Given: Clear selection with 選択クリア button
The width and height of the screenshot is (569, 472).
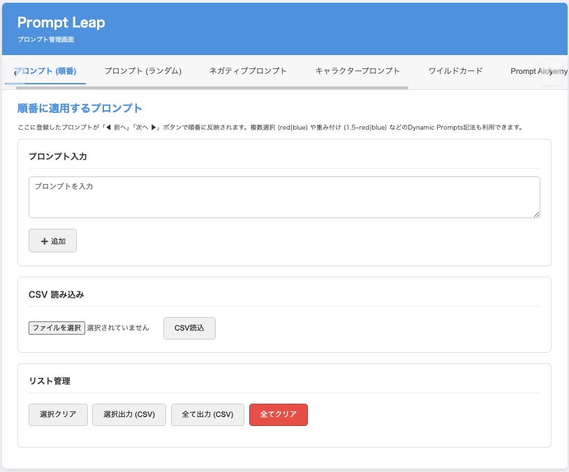Looking at the screenshot, I should point(58,414).
